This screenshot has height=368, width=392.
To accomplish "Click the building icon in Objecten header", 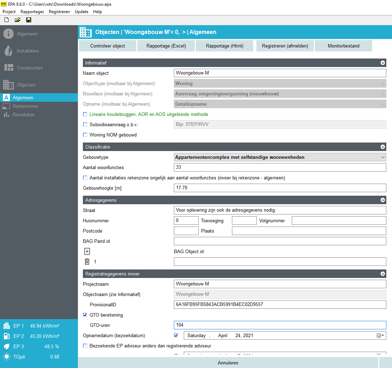I will (x=85, y=32).
